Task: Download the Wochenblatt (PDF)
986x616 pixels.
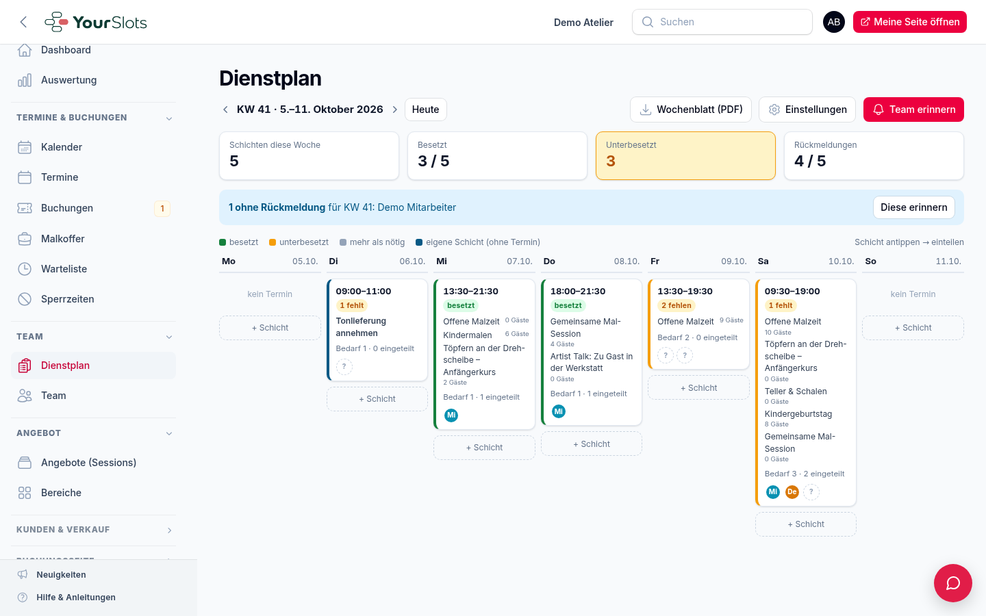Action: (691, 110)
